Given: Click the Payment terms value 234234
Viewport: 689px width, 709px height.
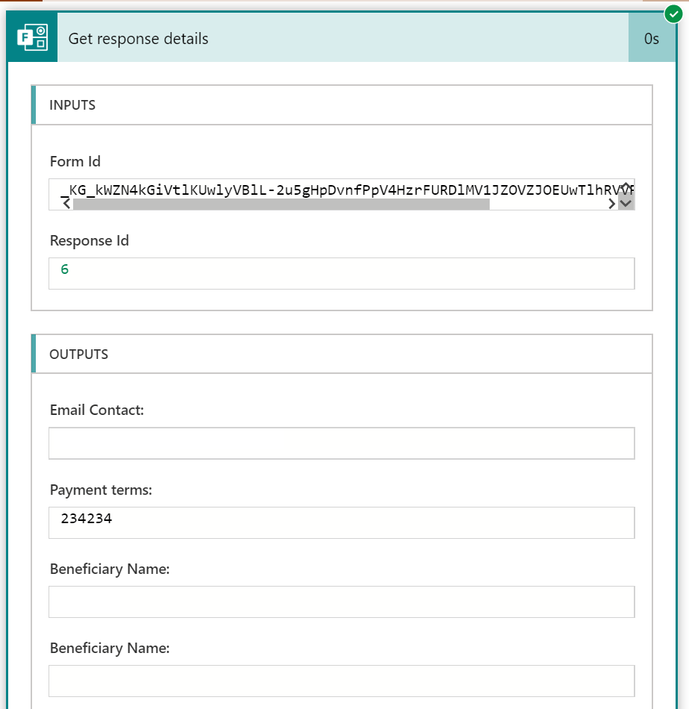Looking at the screenshot, I should 87,519.
